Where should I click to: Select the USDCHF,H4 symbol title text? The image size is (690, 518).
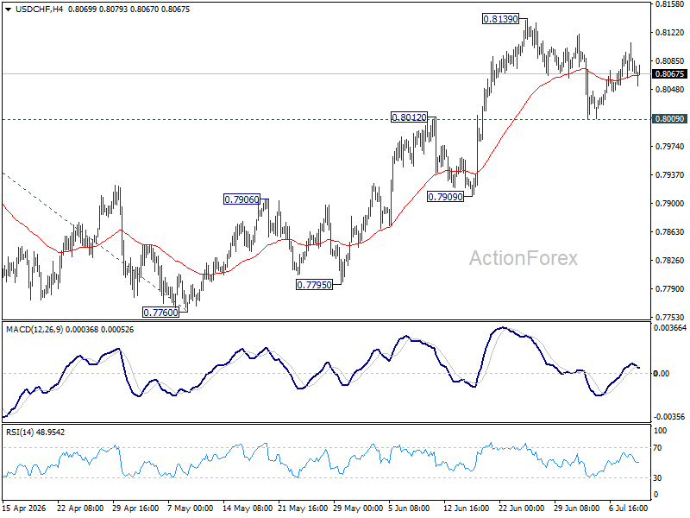(x=39, y=9)
